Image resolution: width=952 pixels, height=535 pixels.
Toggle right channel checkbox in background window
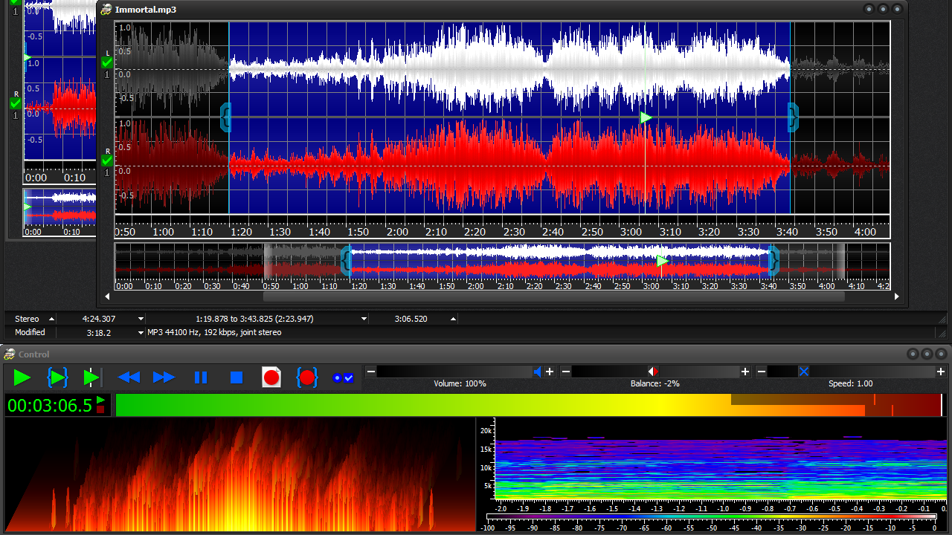click(16, 104)
